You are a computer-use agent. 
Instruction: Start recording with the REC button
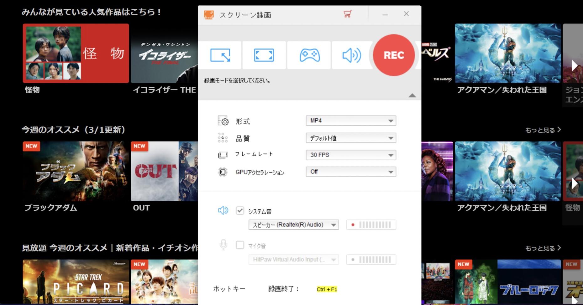(x=394, y=55)
